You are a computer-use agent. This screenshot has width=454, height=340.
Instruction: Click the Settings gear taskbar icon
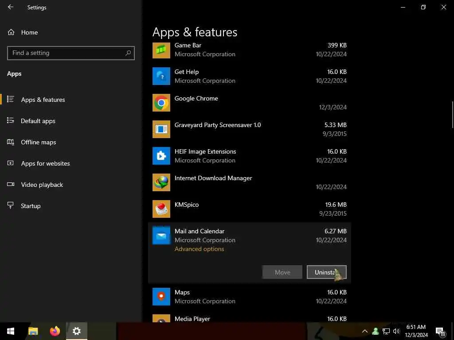click(76, 331)
